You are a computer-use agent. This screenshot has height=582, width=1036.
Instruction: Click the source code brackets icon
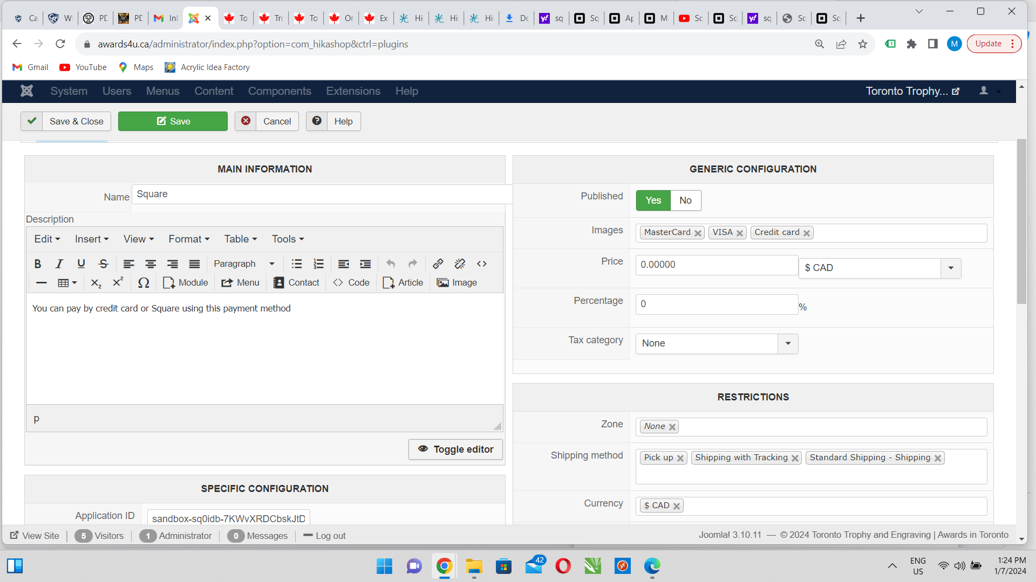point(482,264)
